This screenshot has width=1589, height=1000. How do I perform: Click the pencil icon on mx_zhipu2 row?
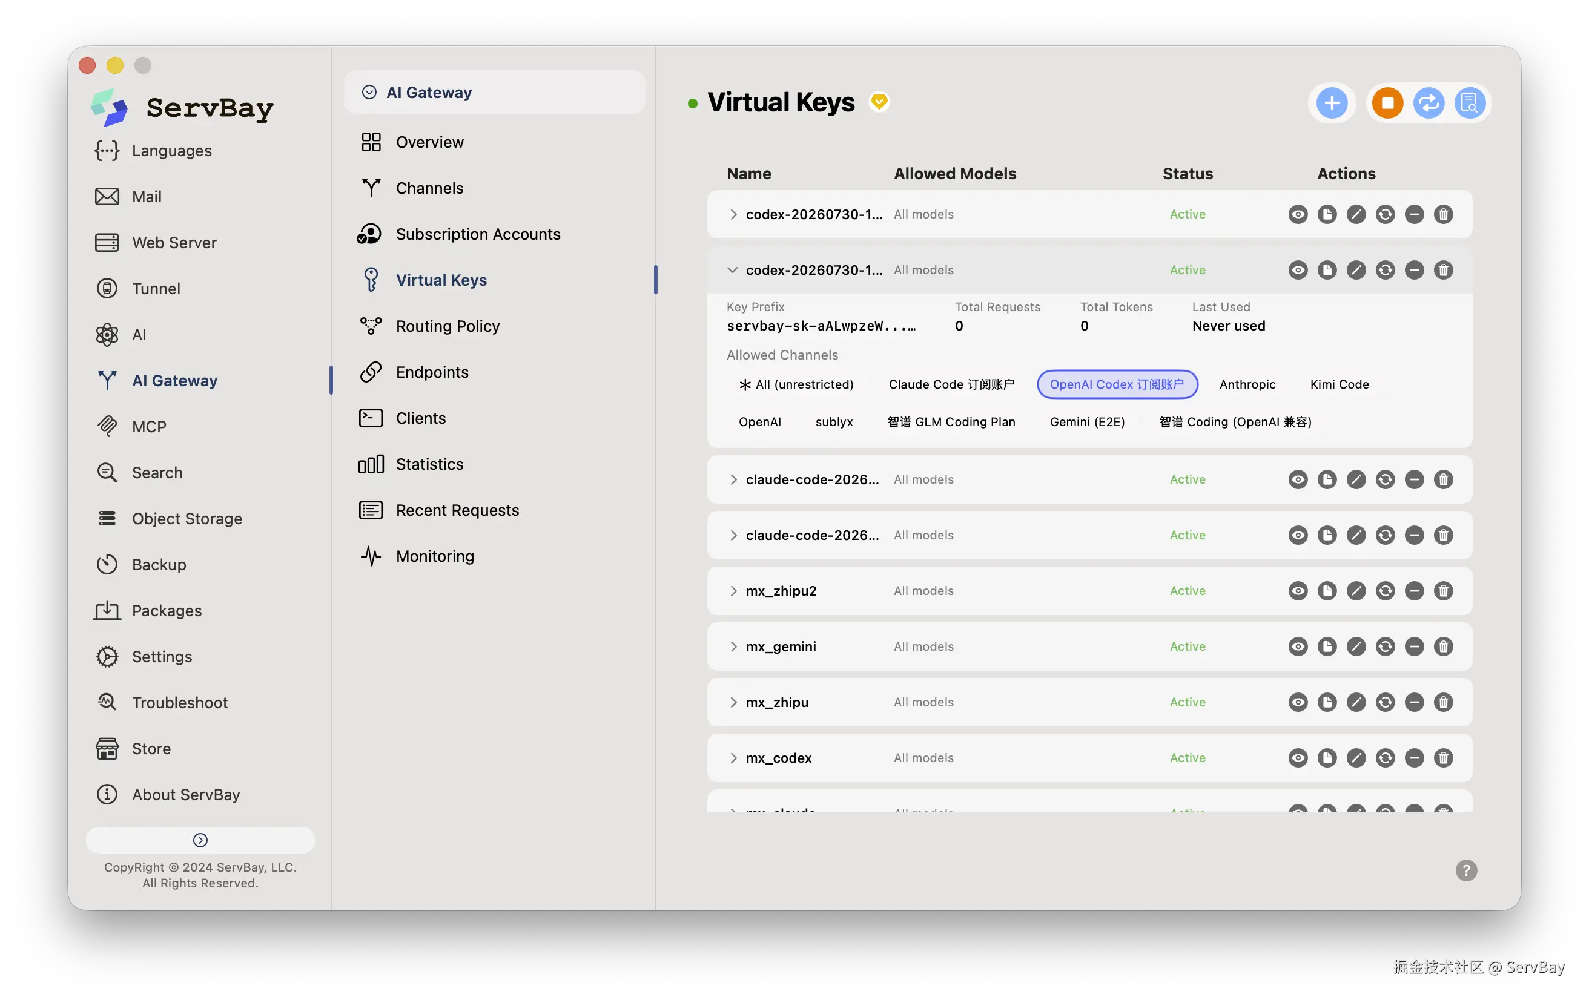click(1355, 591)
